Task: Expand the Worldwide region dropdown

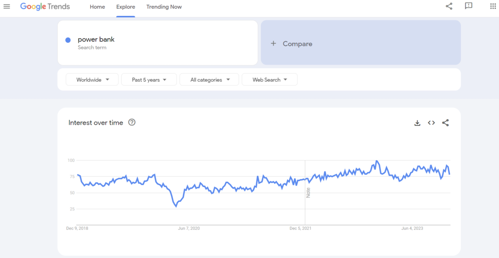Action: point(92,80)
